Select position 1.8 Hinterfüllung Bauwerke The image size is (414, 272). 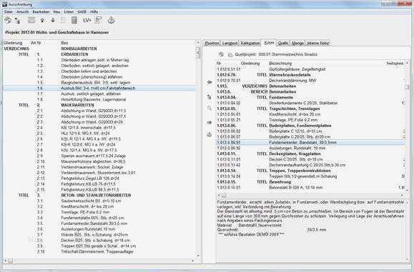pyautogui.click(x=99, y=99)
